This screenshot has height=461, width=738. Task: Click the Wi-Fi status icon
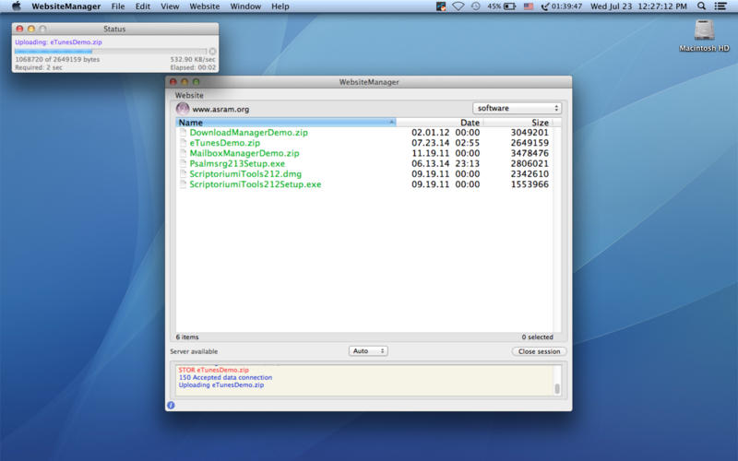pos(458,6)
